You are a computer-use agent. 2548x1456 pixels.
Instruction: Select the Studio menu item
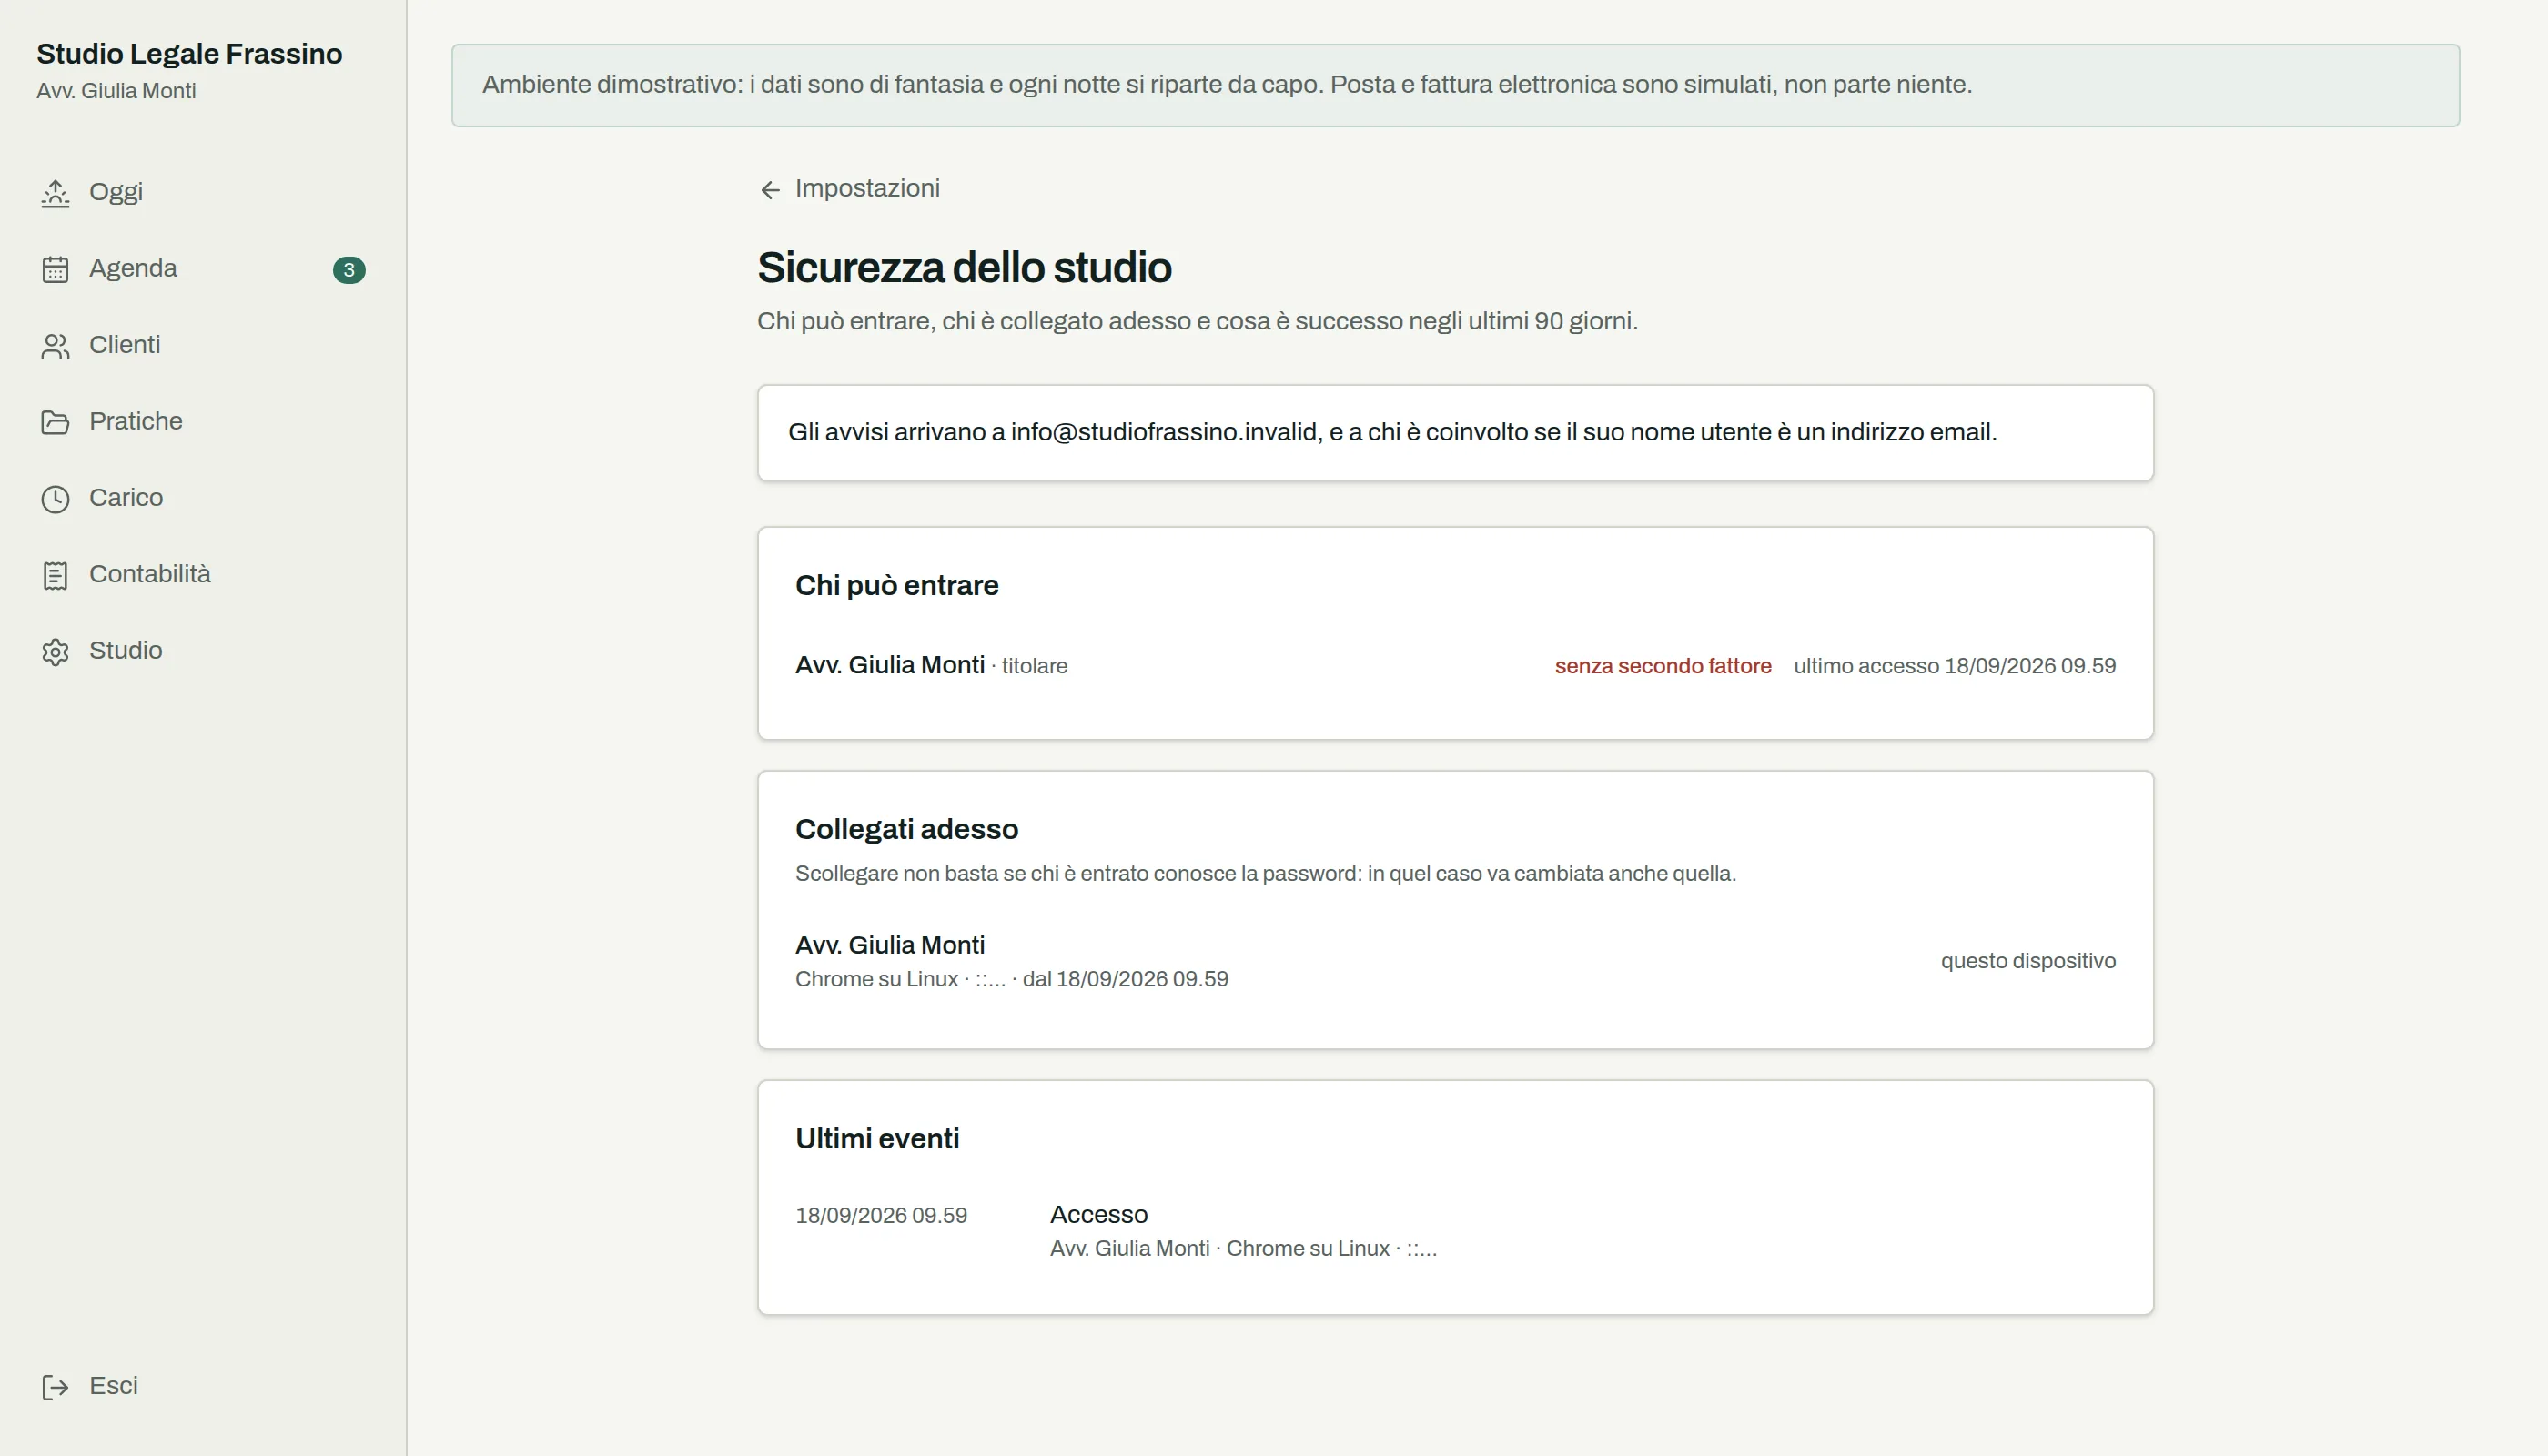203,651
